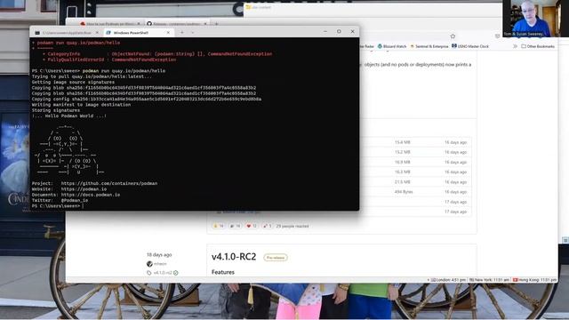Click the thumbs up reaction button

coord(219,226)
